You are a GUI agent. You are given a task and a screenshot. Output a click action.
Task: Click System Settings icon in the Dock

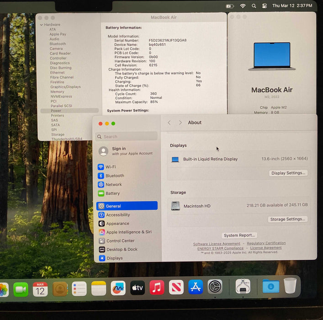point(215,287)
